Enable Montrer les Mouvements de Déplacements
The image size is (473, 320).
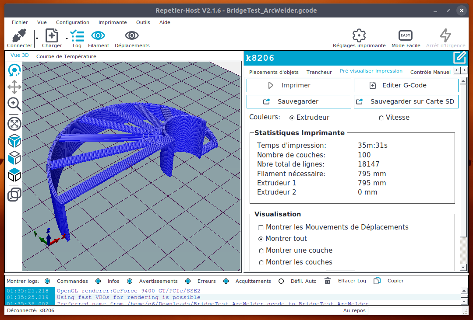click(x=261, y=227)
